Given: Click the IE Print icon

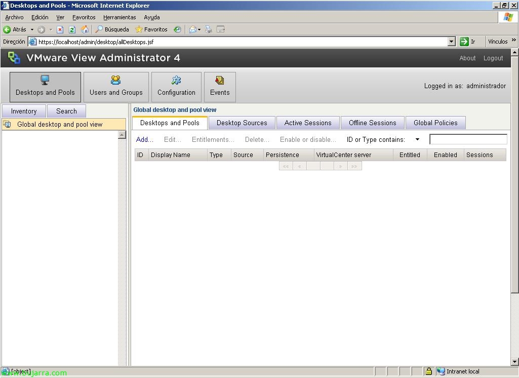Looking at the screenshot, I should click(x=208, y=29).
